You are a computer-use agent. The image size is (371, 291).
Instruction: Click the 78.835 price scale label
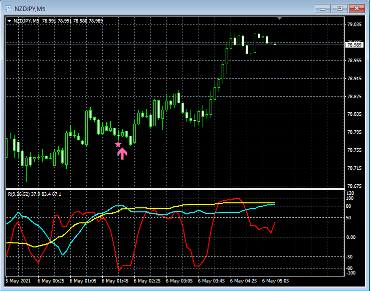354,114
